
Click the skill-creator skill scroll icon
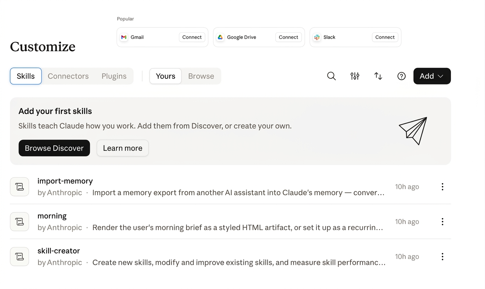(20, 256)
